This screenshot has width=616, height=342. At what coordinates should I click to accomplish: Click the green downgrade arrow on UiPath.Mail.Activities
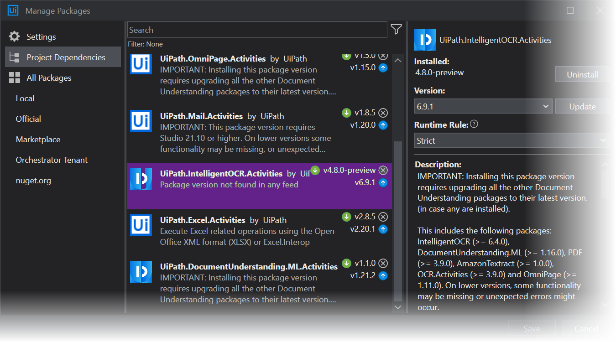pos(346,113)
